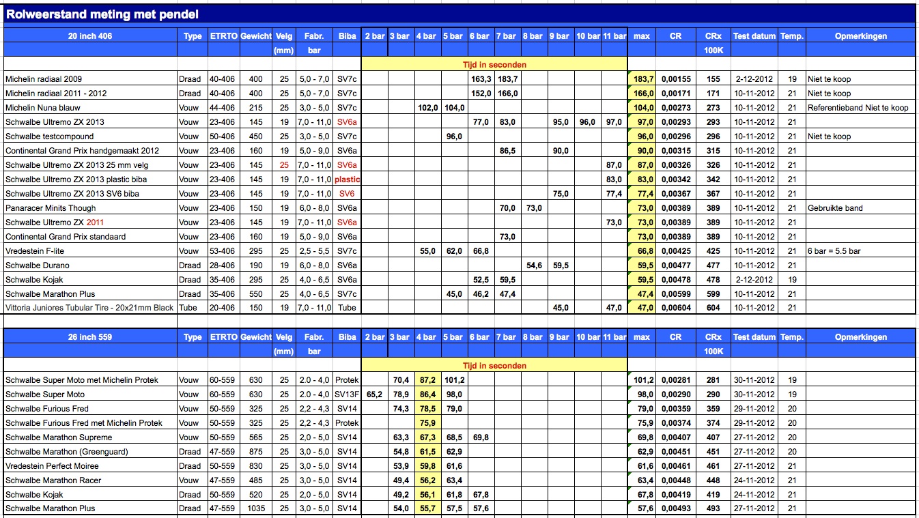The image size is (919, 518).
Task: Select the '65,2' value at 2 bar
Action: 374,394
